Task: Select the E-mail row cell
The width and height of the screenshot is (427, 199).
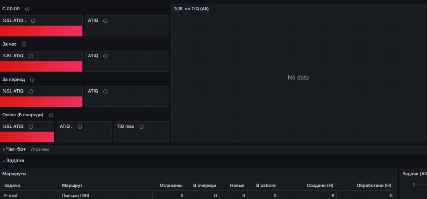Action: [x=30, y=195]
